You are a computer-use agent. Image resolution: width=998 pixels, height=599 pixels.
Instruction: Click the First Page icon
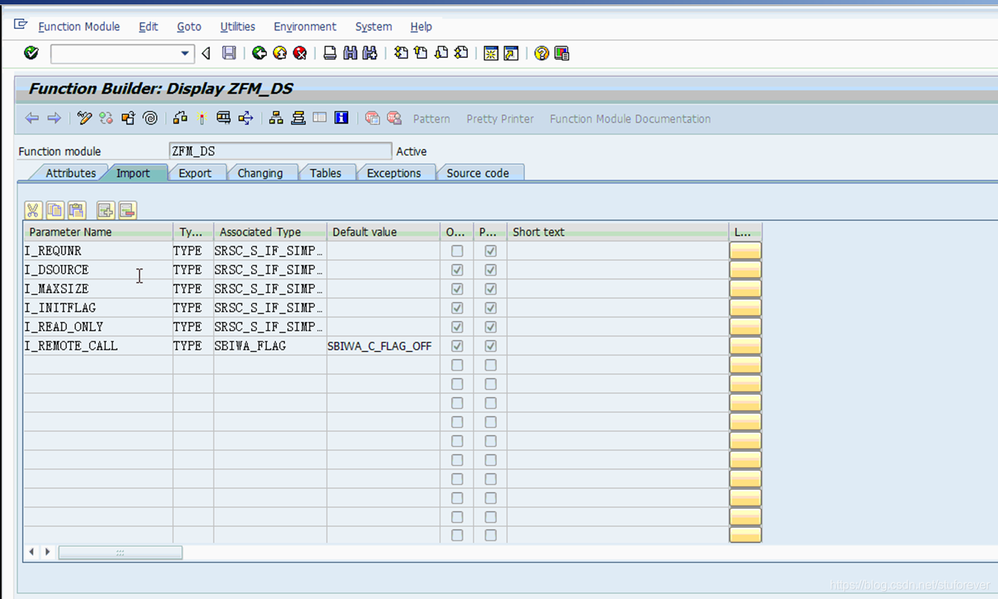click(401, 53)
